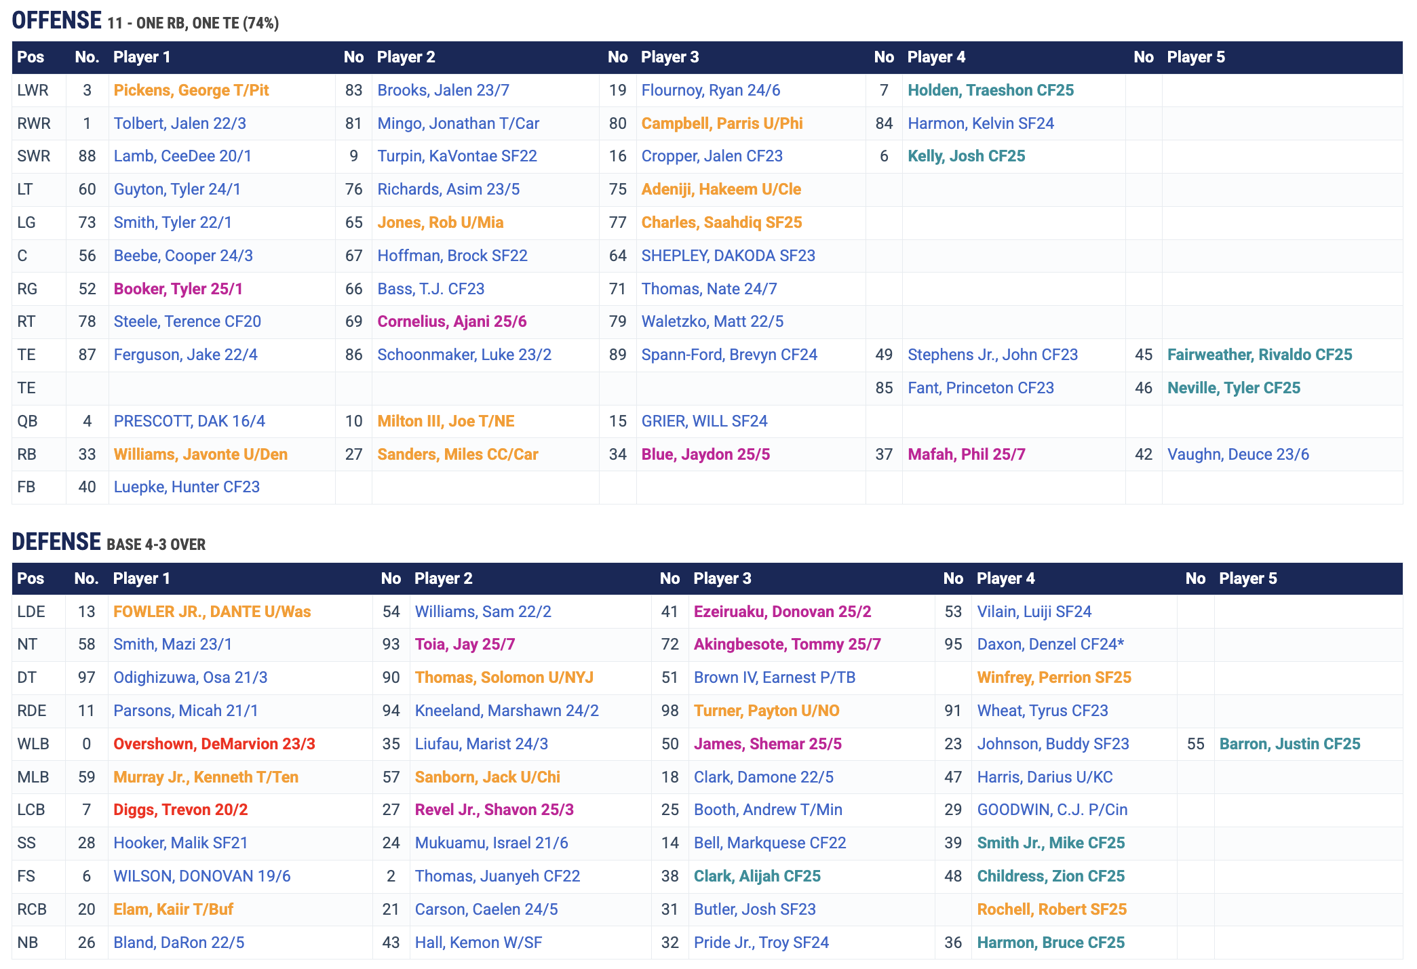This screenshot has height=969, width=1417.
Task: Open Milton III, Joe T/NE link
Action: pos(446,421)
